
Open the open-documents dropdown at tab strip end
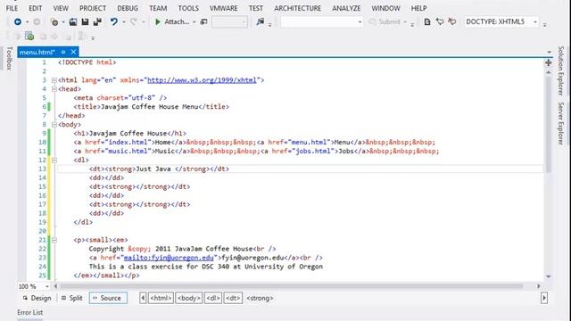(x=550, y=52)
